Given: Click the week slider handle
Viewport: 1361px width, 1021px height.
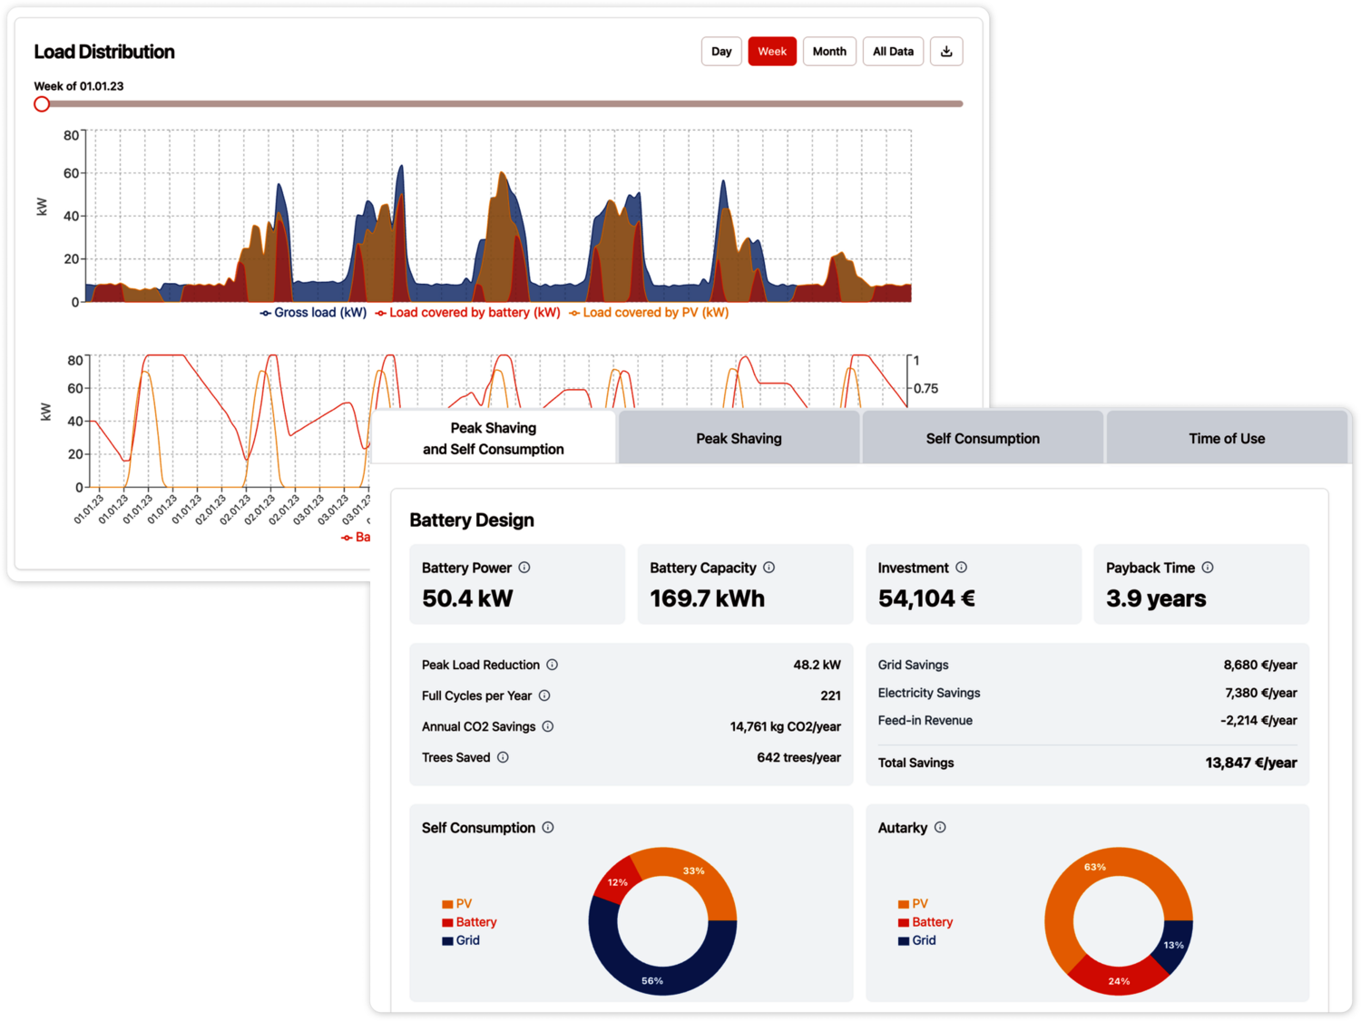Looking at the screenshot, I should pos(42,104).
